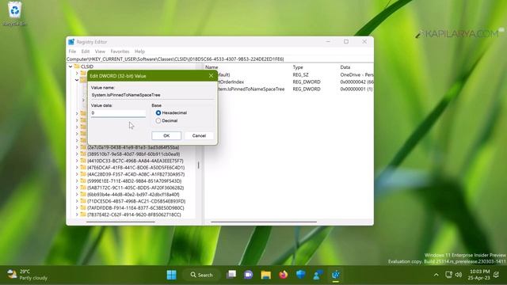Open the clock showing 10:03 PM

click(478, 275)
